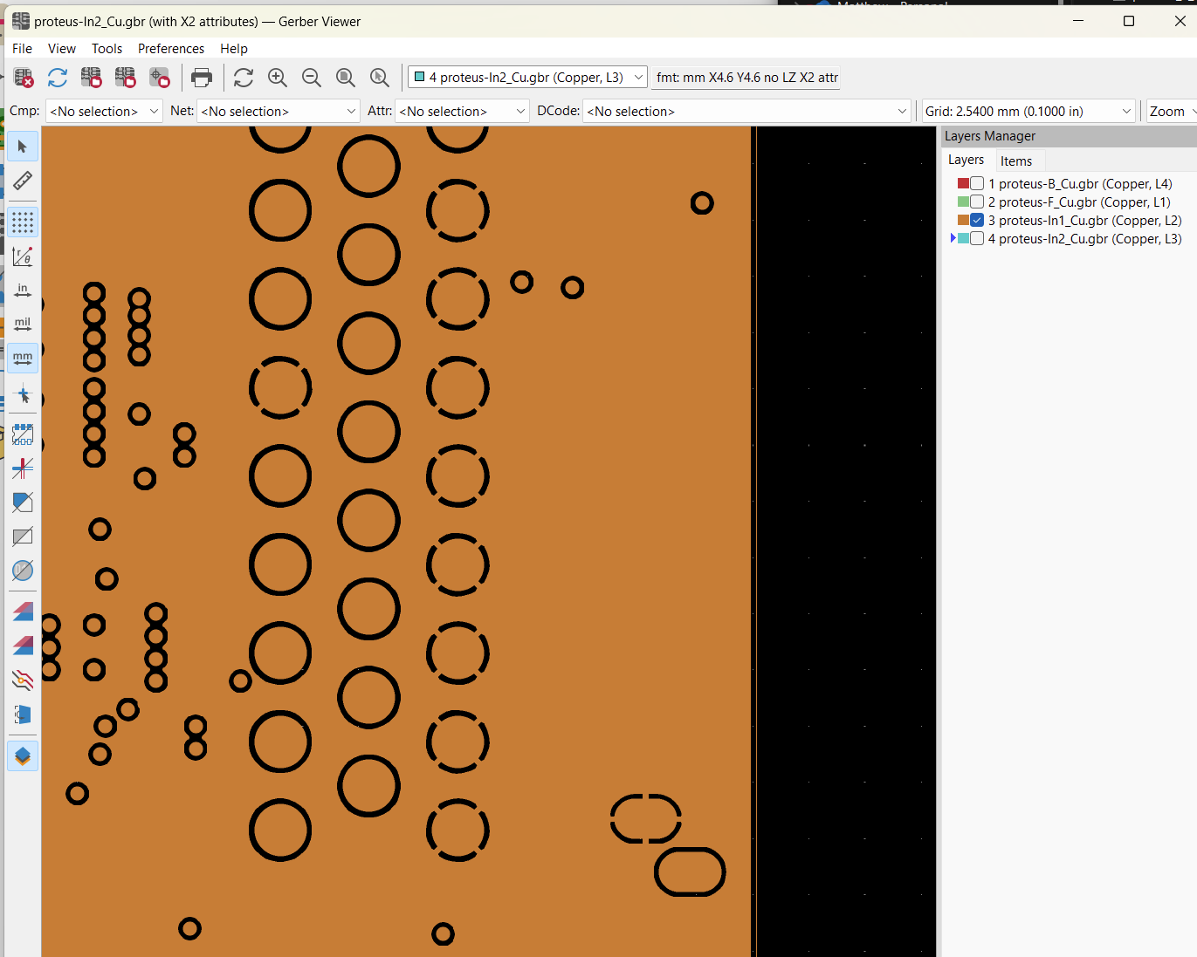Open Excellon drill files icon
Image resolution: width=1197 pixels, height=957 pixels.
pyautogui.click(x=126, y=78)
